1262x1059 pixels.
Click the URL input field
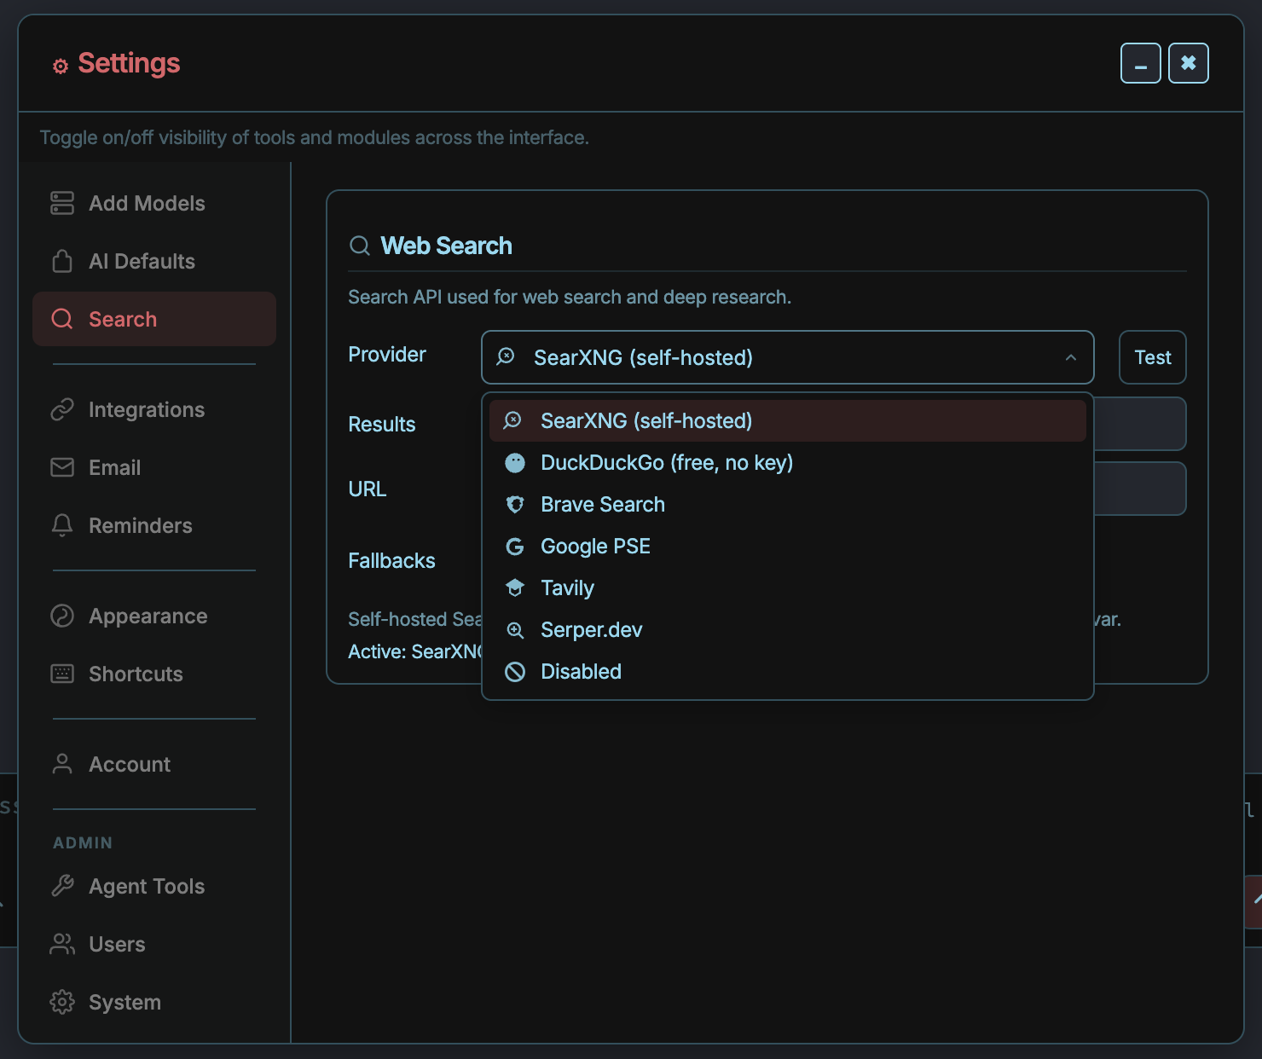1139,489
